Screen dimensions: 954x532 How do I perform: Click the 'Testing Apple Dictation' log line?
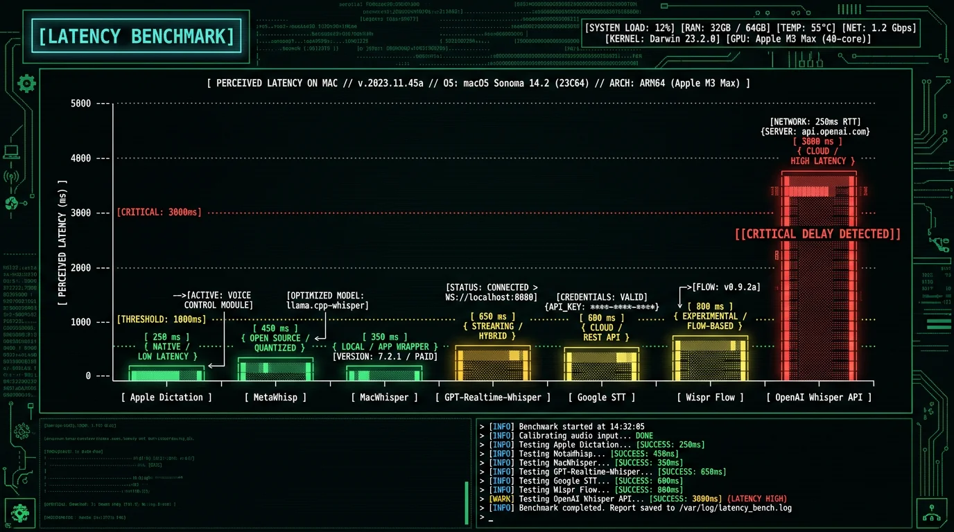tap(591, 445)
